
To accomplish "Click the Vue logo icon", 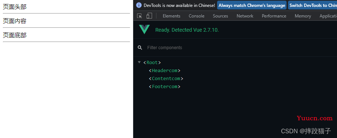I will click(144, 29).
